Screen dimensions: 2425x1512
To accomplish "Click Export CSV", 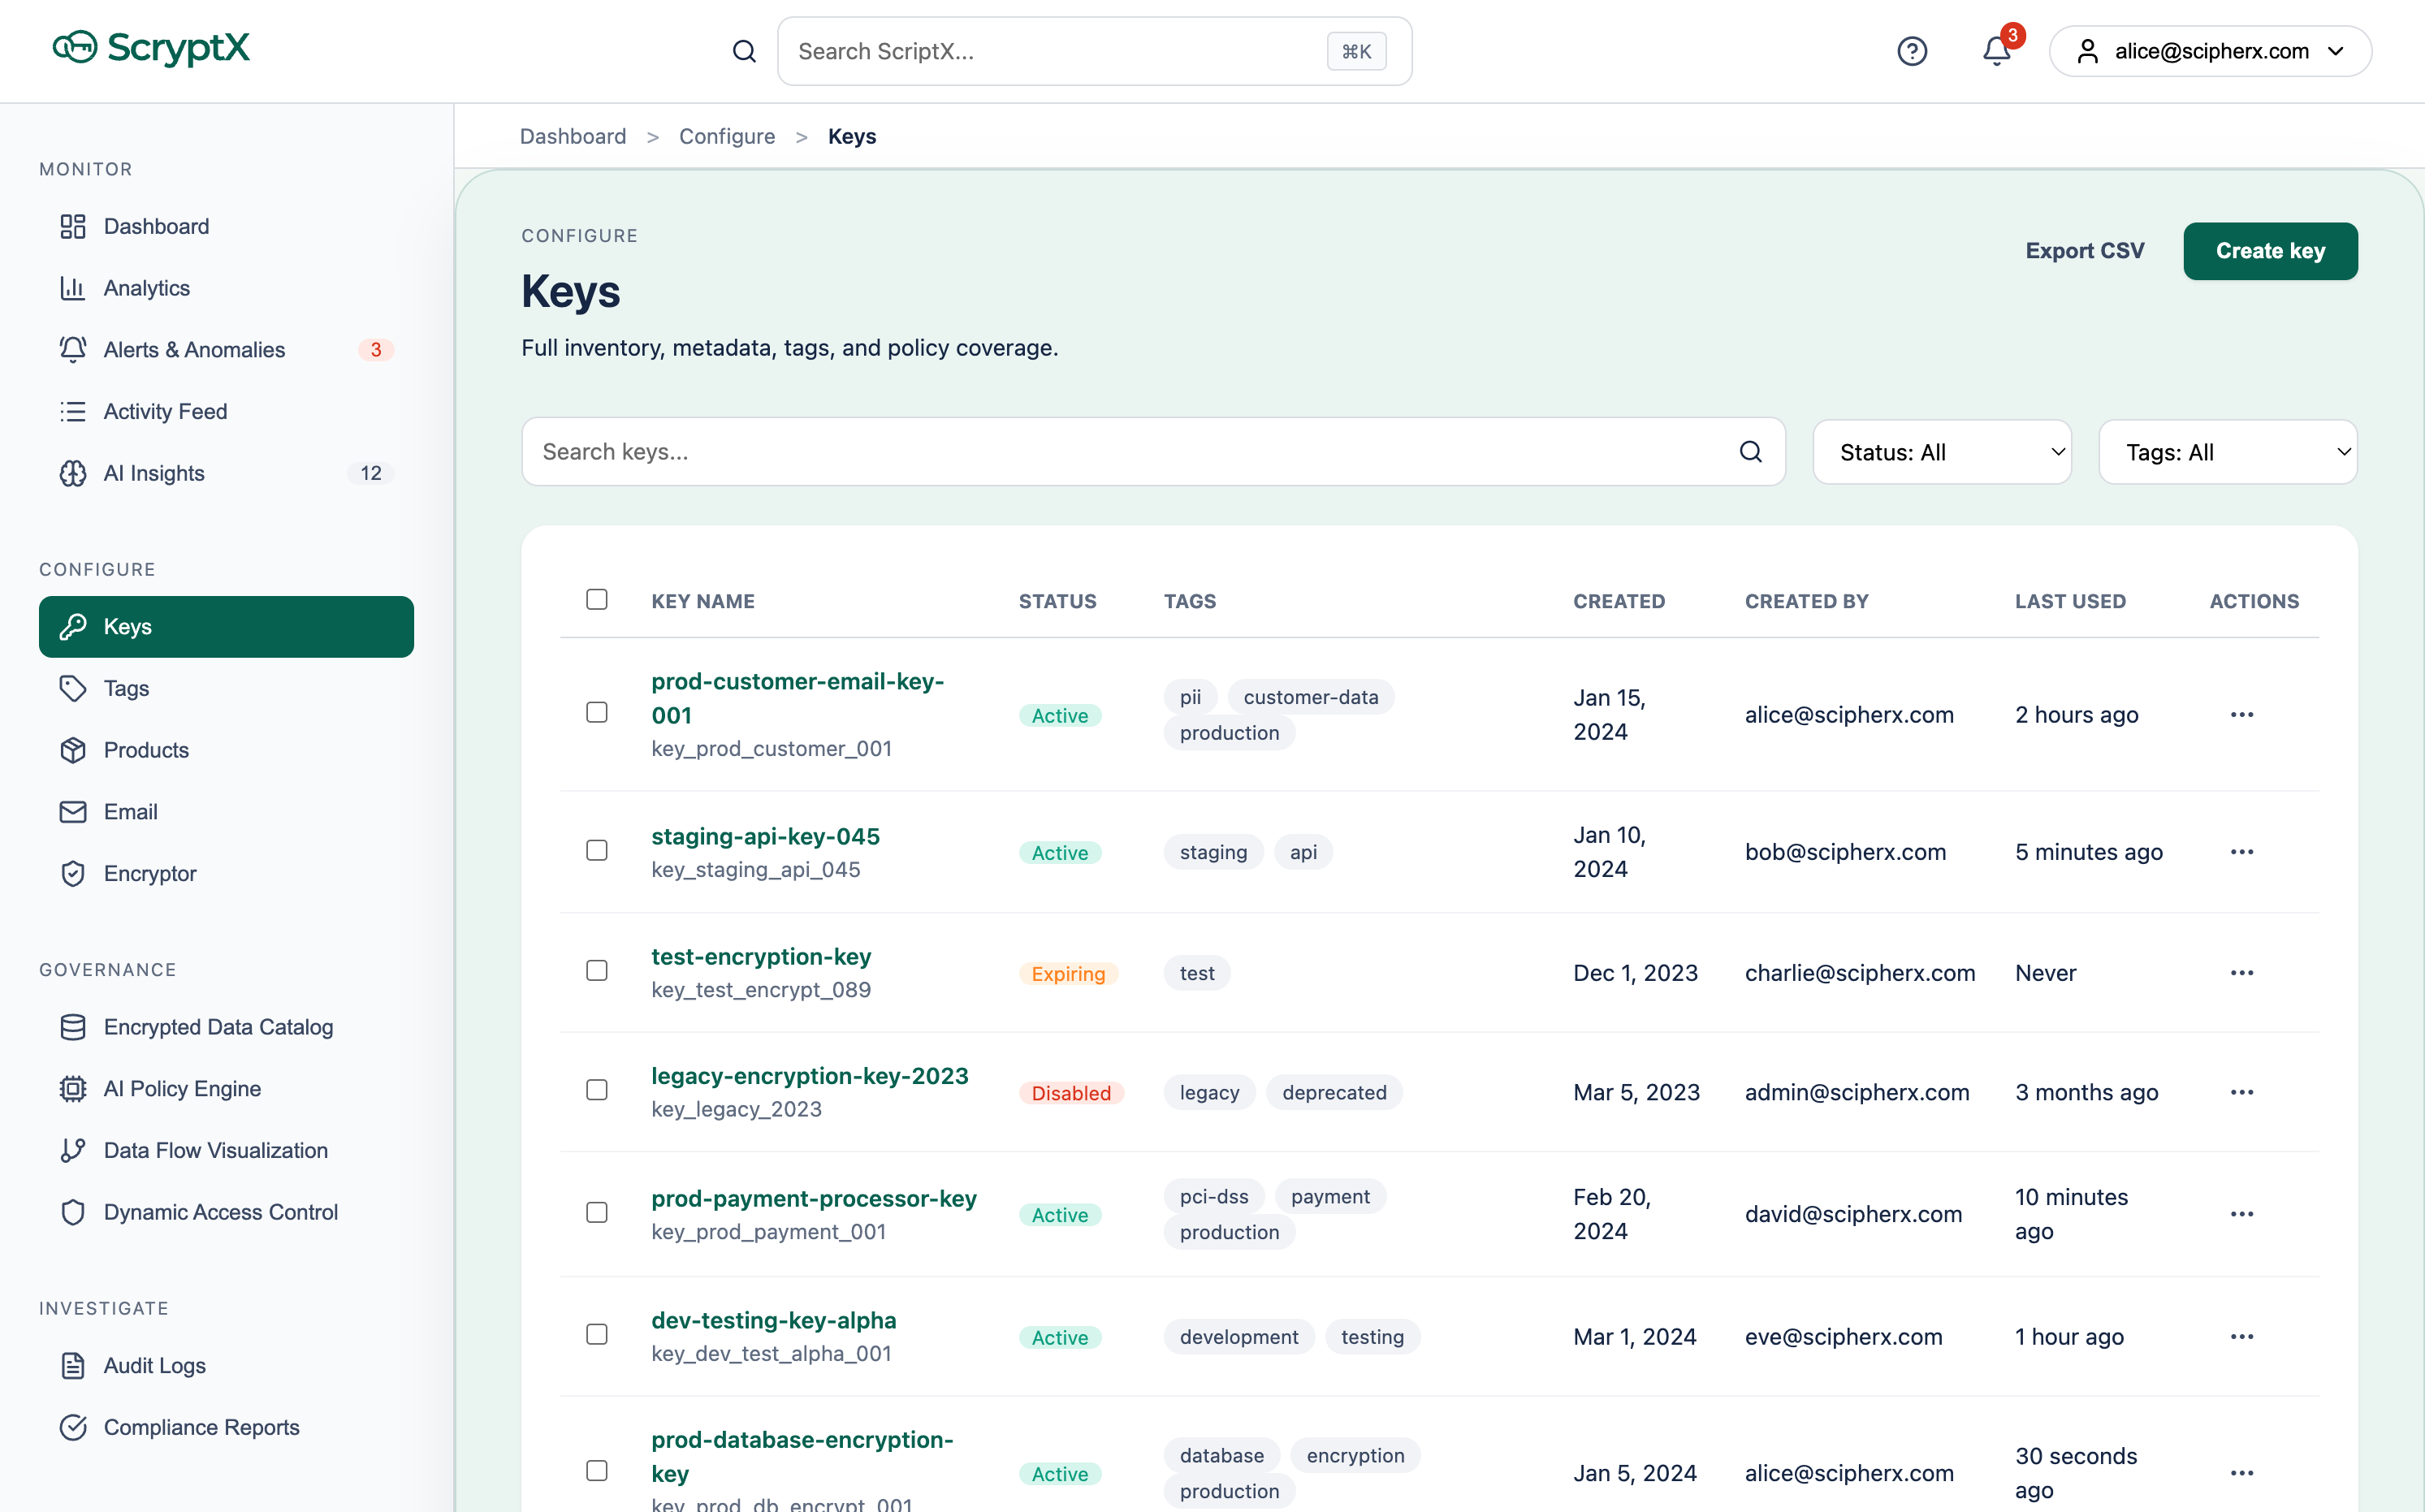I will coord(2085,251).
